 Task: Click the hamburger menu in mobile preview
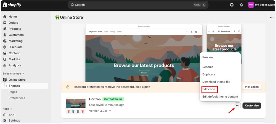(x=209, y=31)
